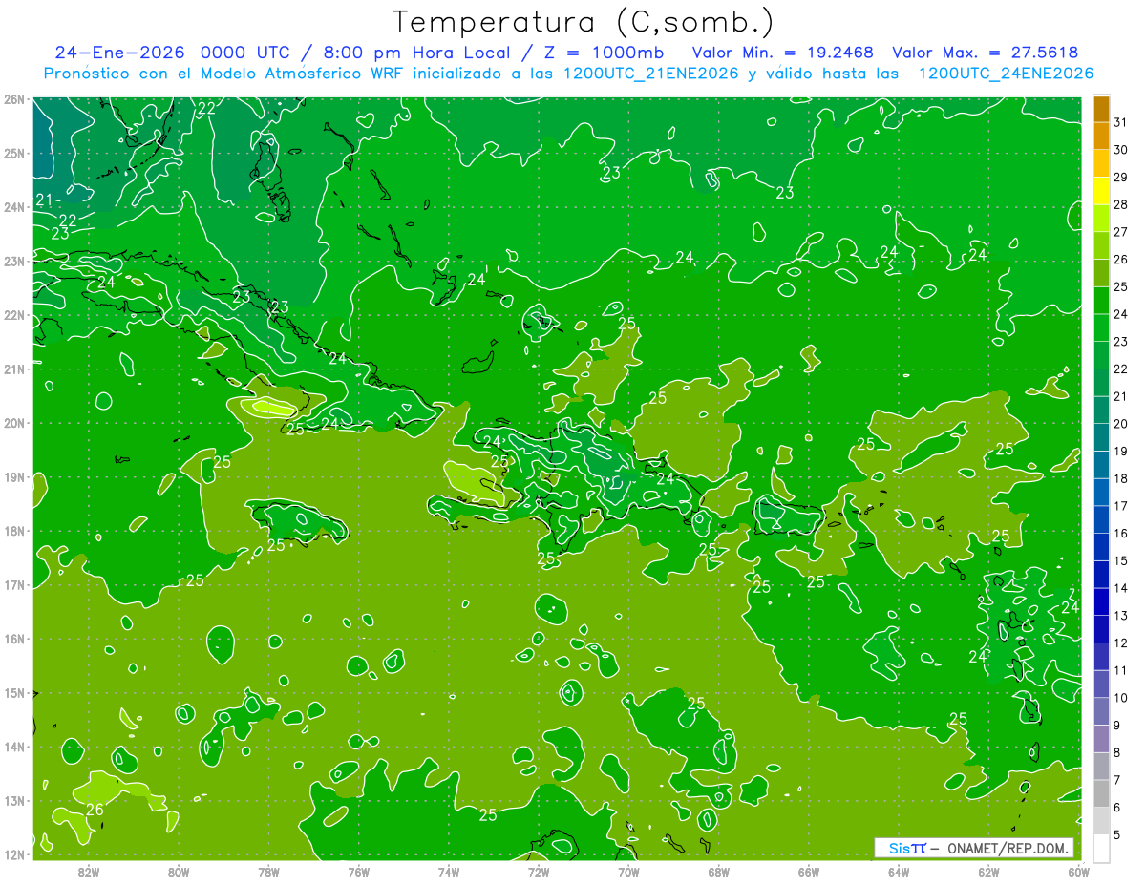The height and width of the screenshot is (885, 1146).
Task: Click the '26N' latitude axis label
Action: [14, 99]
